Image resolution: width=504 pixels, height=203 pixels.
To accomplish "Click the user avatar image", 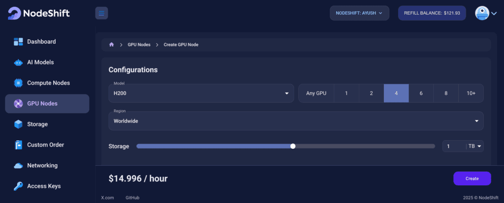I will pyautogui.click(x=482, y=13).
